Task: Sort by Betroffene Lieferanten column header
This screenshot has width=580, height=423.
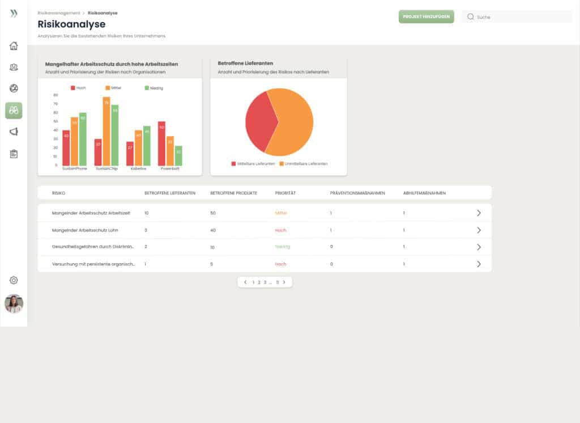Action: click(170, 193)
